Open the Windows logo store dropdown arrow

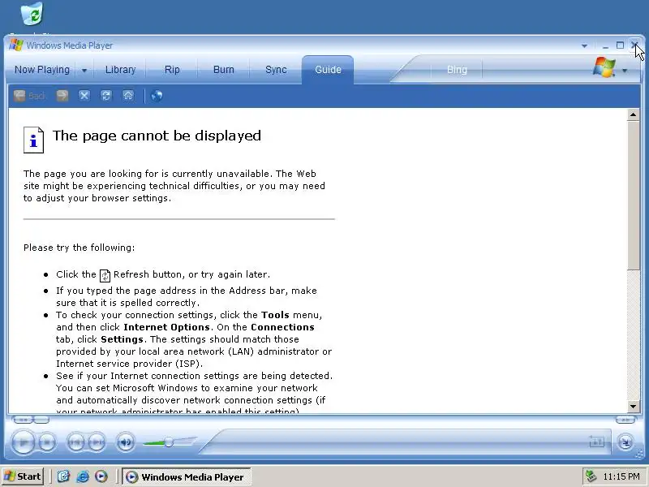[x=625, y=71]
